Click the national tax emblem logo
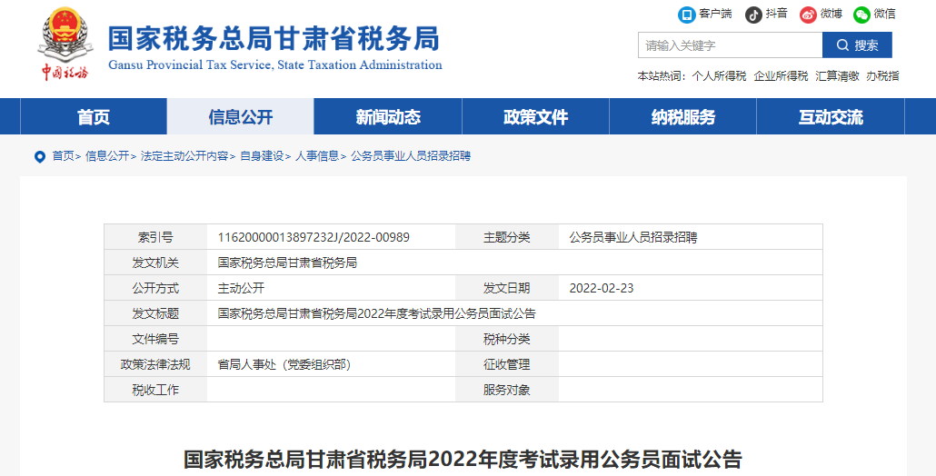Screen dimensions: 936x476 [x=65, y=45]
